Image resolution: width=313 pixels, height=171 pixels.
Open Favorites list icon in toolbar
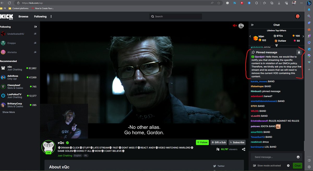pyautogui.click(x=264, y=3)
